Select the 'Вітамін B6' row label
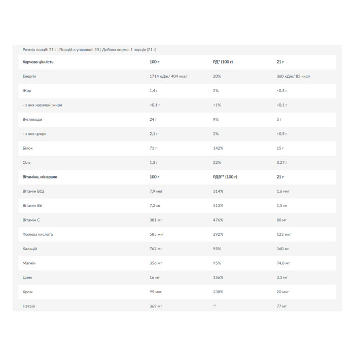This screenshot has width=355, height=355. (x=32, y=205)
